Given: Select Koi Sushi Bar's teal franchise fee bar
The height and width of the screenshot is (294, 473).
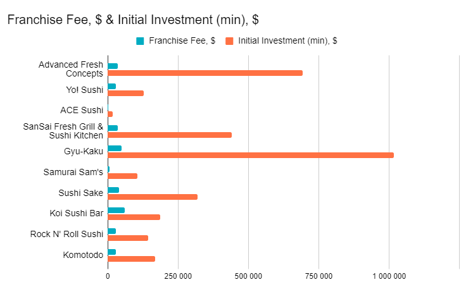Looking at the screenshot, I should tap(116, 211).
